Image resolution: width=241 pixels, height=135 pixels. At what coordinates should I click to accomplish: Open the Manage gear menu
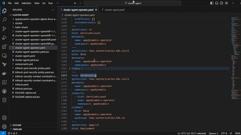pyautogui.click(x=4, y=127)
